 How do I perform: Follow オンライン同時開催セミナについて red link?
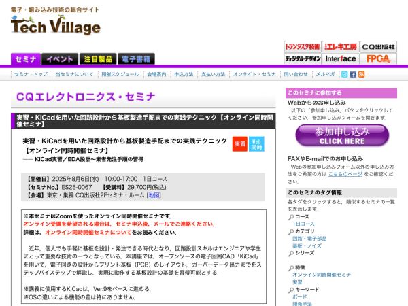pos(88,232)
